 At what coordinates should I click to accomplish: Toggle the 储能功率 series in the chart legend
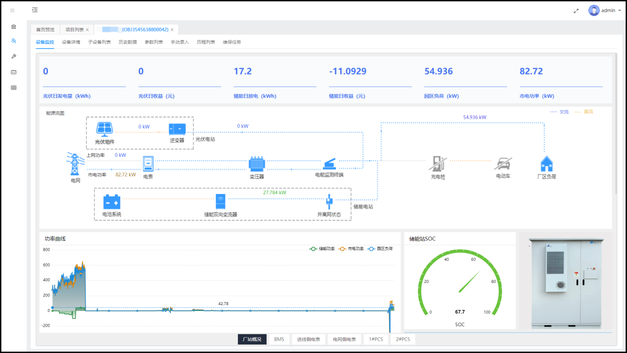324,249
